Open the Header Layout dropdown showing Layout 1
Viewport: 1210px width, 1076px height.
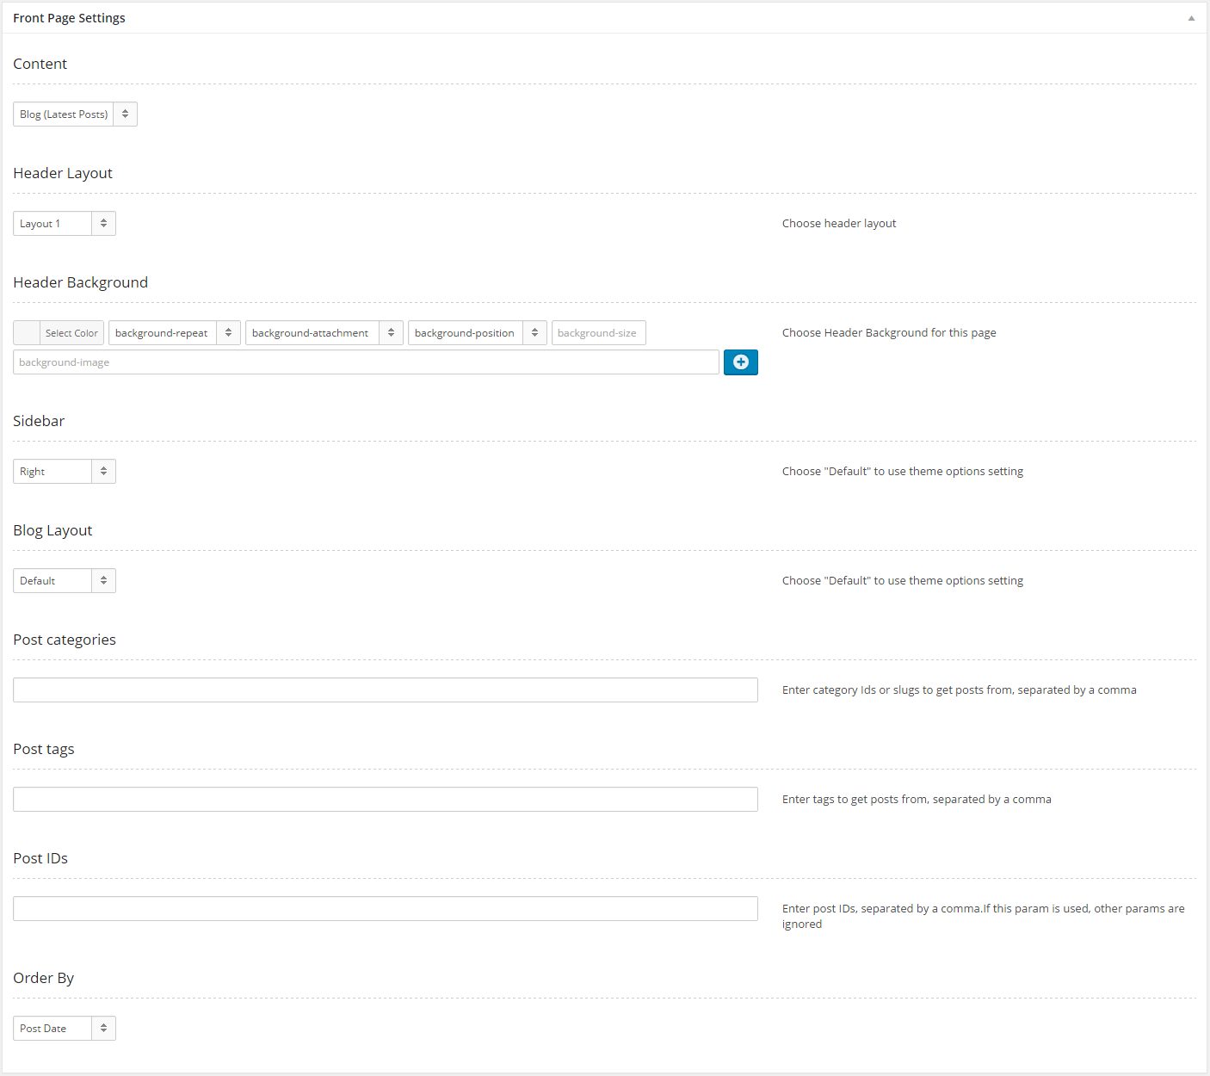coord(65,224)
